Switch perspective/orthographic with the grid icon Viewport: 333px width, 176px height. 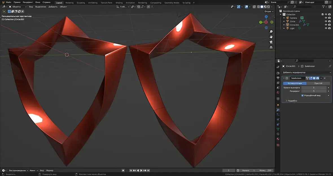coord(271,48)
